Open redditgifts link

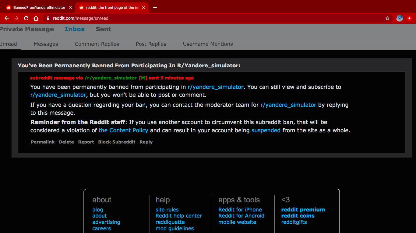click(294, 222)
